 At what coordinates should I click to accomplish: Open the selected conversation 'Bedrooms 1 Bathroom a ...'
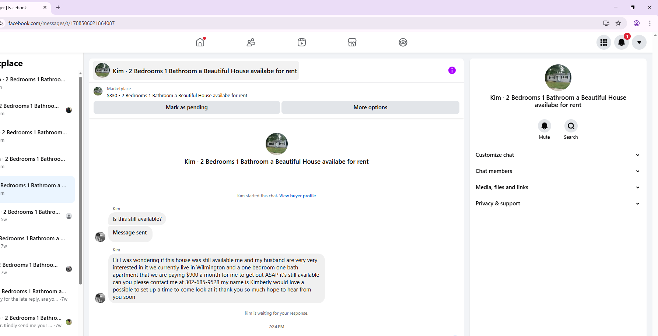(x=37, y=189)
